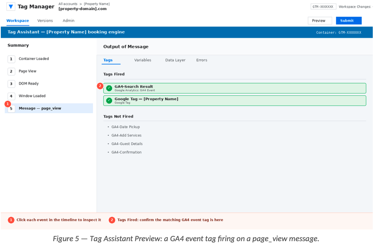Viewport: 374px width, 246px height.
Task: Select step 2 number badge Page View
Action: pos(11,72)
